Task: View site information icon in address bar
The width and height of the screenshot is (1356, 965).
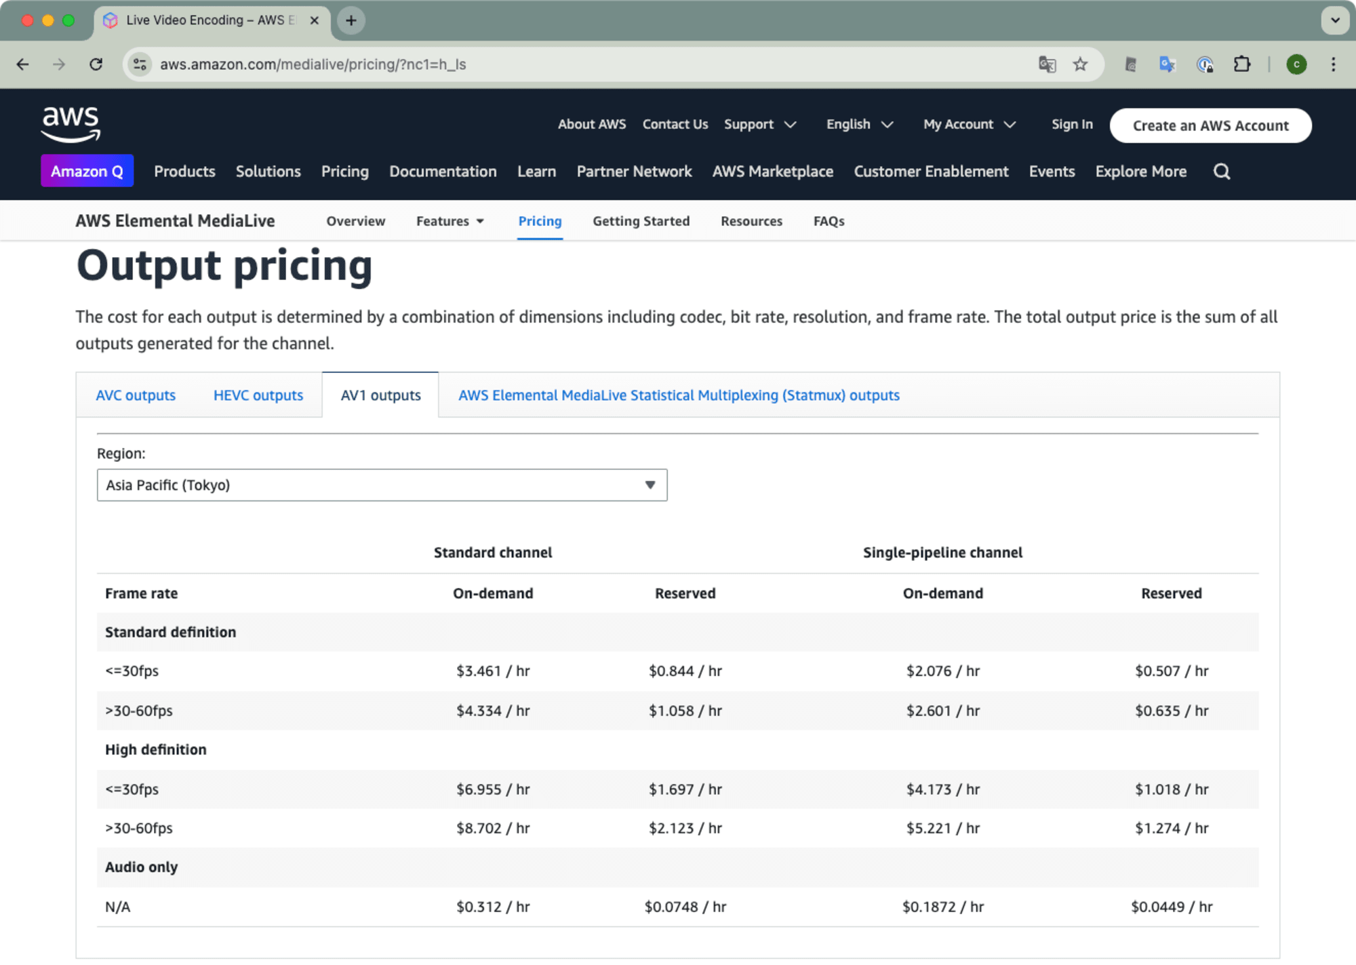Action: pyautogui.click(x=140, y=64)
